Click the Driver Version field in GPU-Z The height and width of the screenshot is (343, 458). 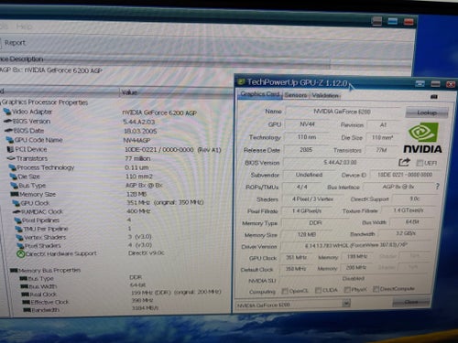(356, 245)
